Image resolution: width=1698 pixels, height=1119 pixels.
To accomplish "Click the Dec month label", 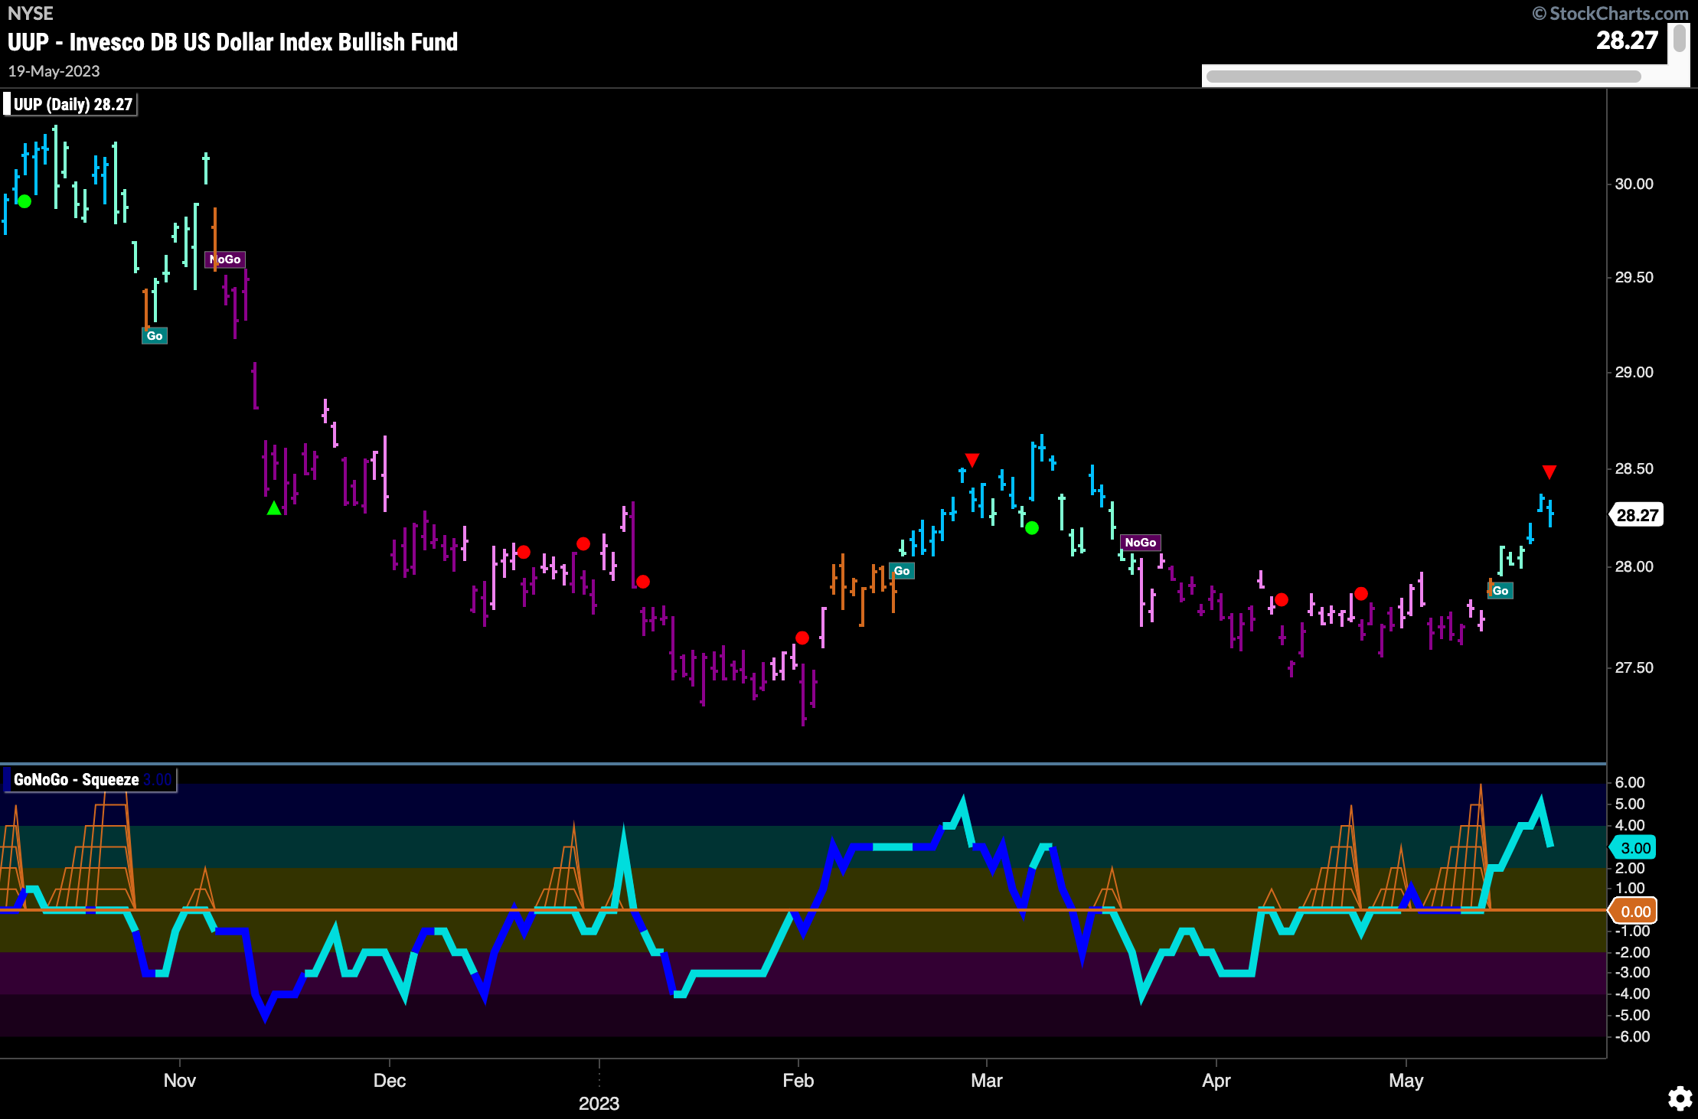I will click(390, 1080).
